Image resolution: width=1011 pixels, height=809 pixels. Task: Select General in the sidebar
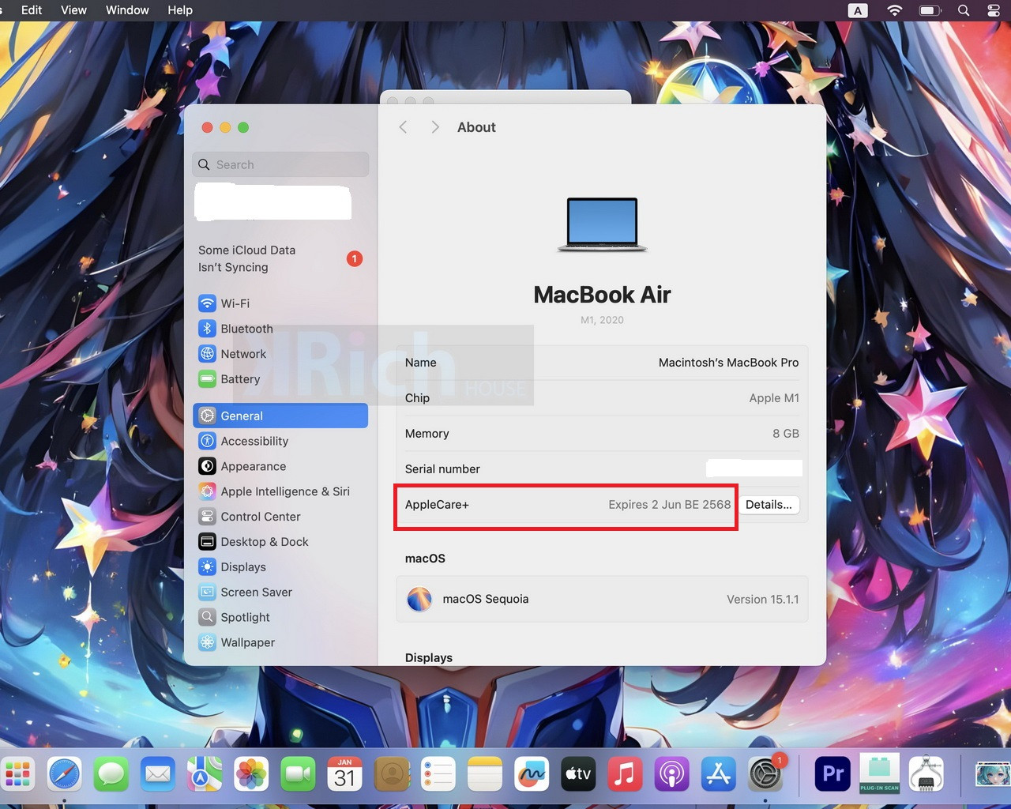click(x=280, y=416)
